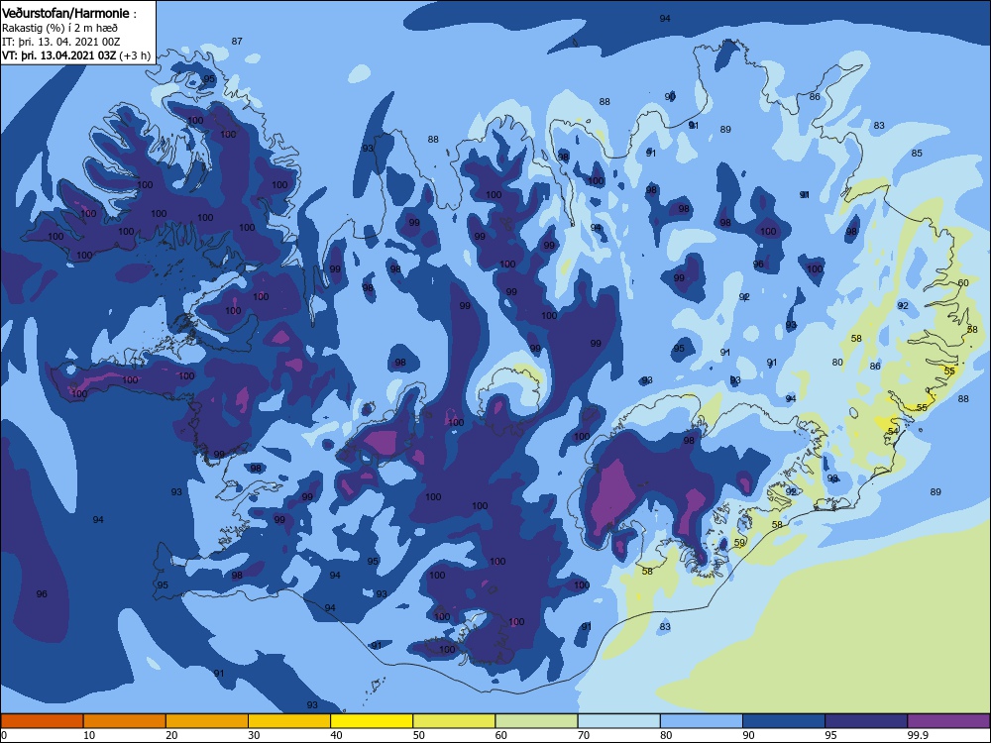This screenshot has height=743, width=991.
Task: Click the legend tick label '50'
Action: coord(419,735)
